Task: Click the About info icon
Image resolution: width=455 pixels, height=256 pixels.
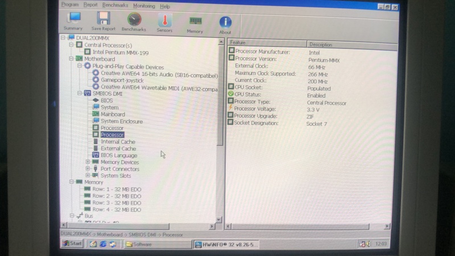Action: pyautogui.click(x=225, y=26)
